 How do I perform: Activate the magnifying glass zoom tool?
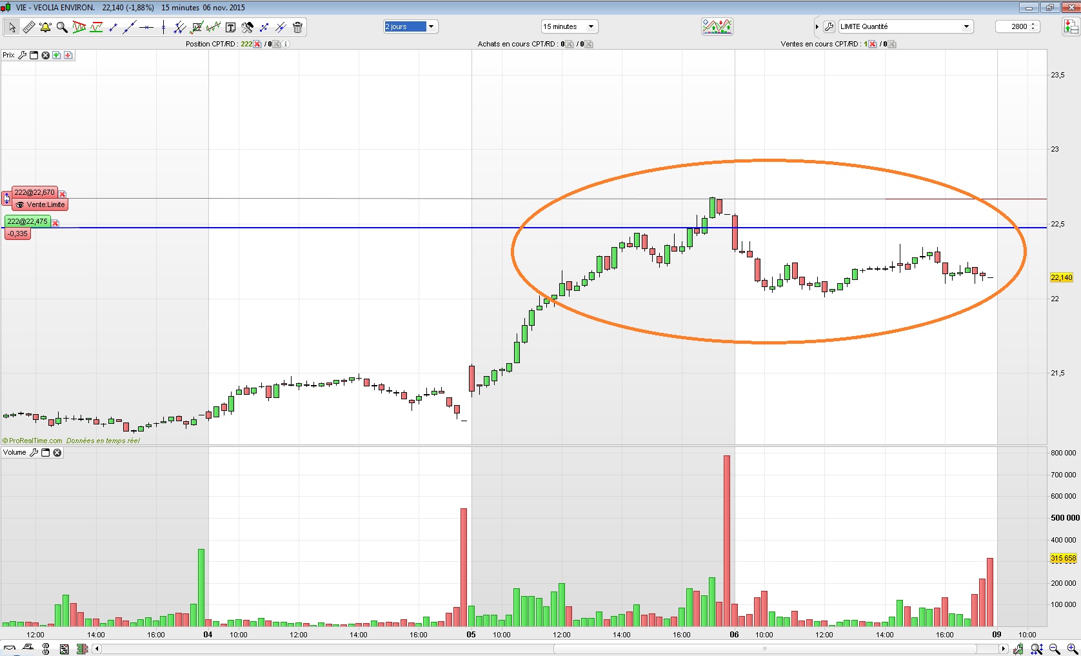point(62,27)
